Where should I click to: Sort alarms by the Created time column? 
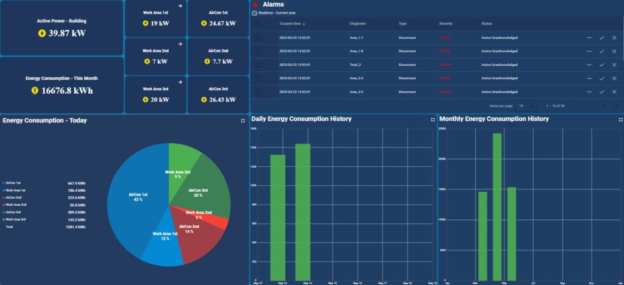tap(292, 24)
